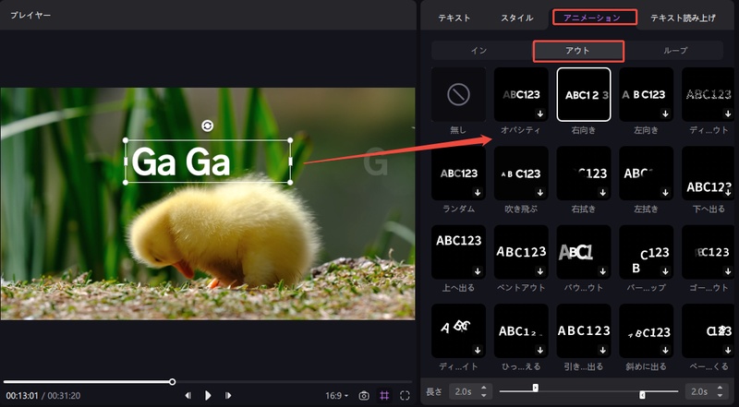Click the playback progress bar handle
The image size is (739, 407).
(173, 381)
